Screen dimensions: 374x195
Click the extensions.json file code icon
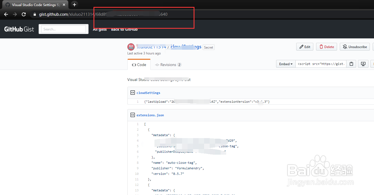coord(132,115)
